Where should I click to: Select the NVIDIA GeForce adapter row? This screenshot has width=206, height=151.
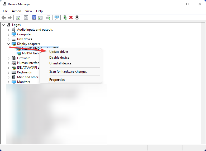point(28,53)
